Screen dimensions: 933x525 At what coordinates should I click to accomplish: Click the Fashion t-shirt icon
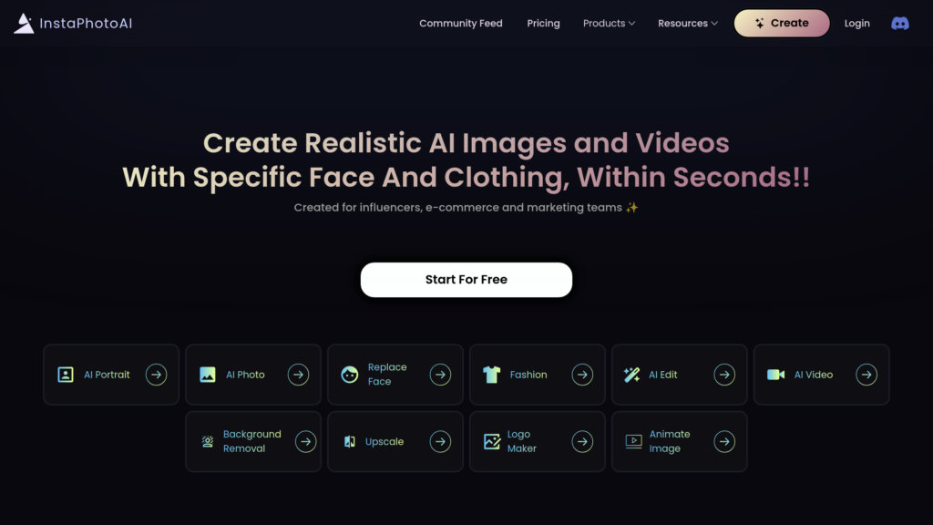492,375
